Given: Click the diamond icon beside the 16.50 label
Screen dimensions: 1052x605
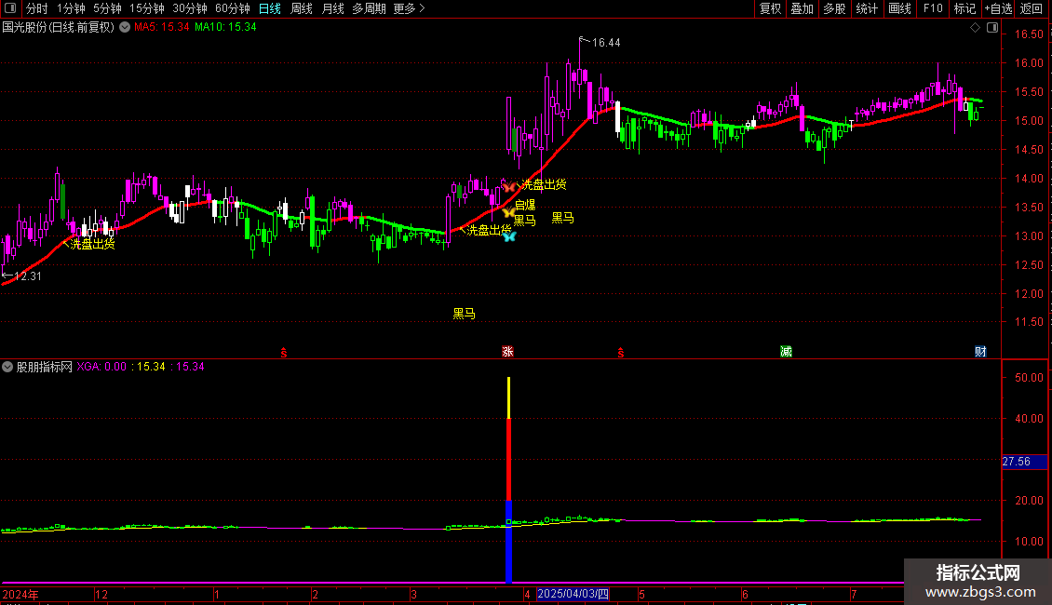Looking at the screenshot, I should (x=976, y=28).
